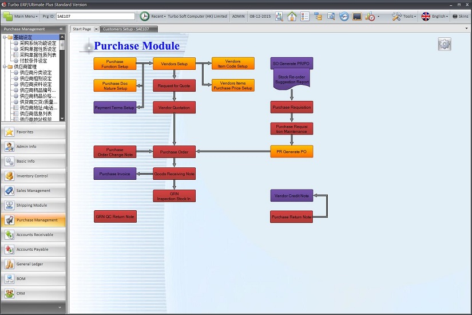The image size is (472, 315).
Task: Open the Purchase Order box
Action: coord(174,152)
